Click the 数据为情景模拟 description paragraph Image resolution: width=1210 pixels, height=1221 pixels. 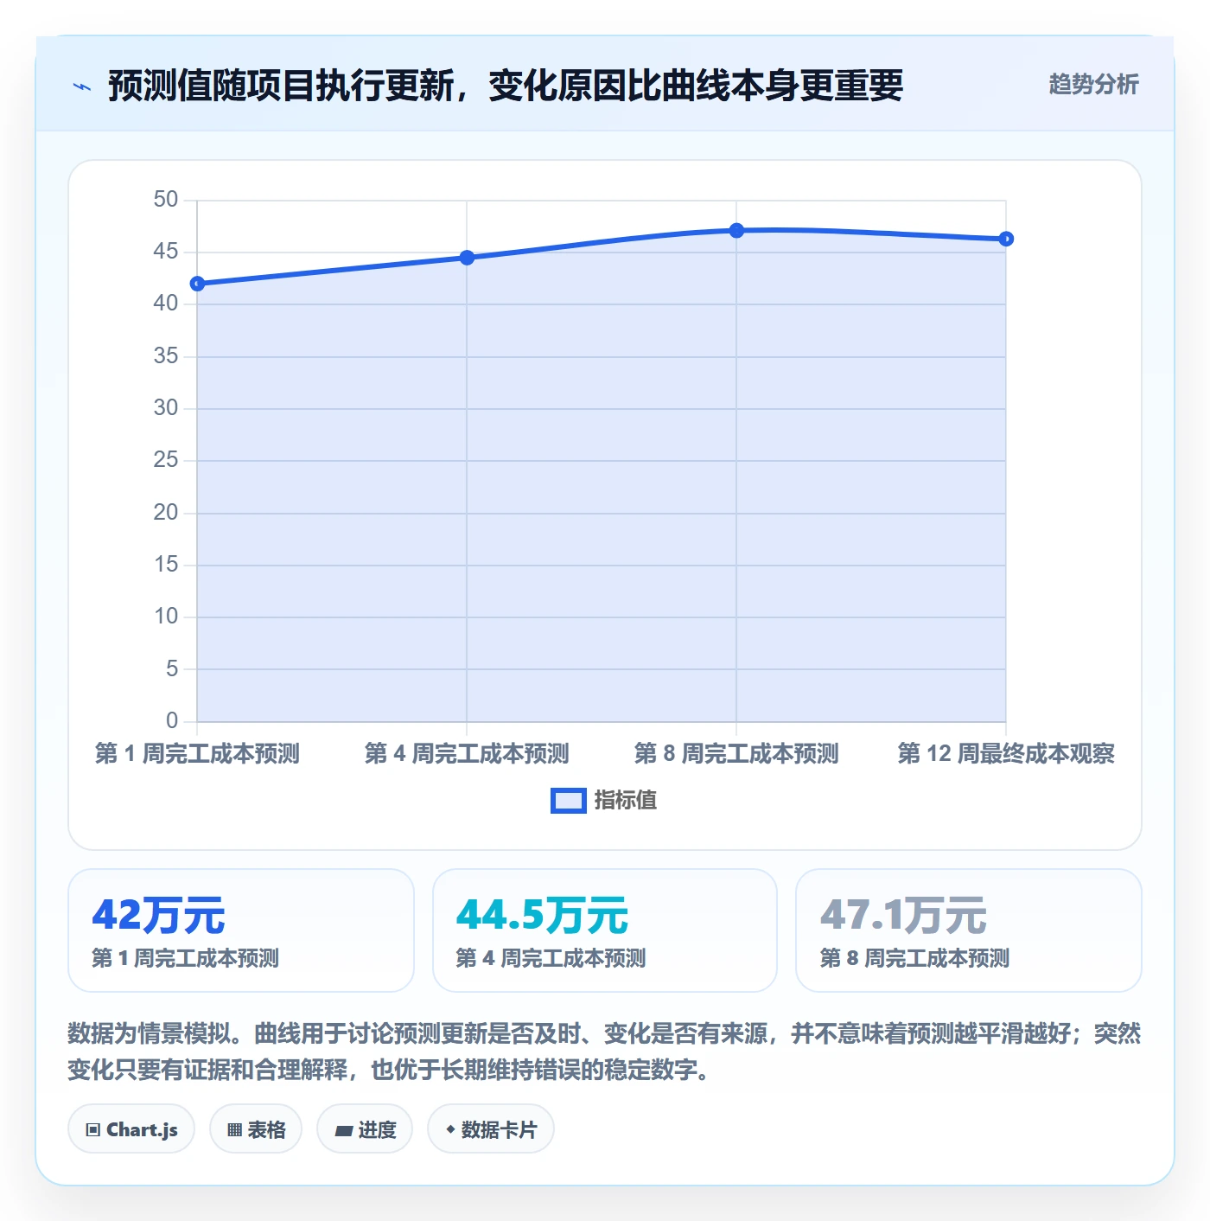pyautogui.click(x=604, y=1052)
